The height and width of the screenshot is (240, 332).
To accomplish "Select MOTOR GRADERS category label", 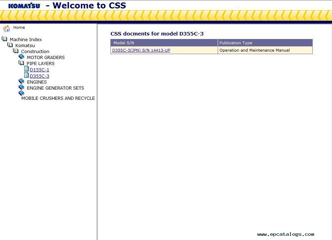I will click(46, 57).
